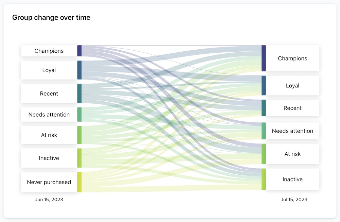
Task: Click the Never purchased group label
Action: [x=49, y=182]
